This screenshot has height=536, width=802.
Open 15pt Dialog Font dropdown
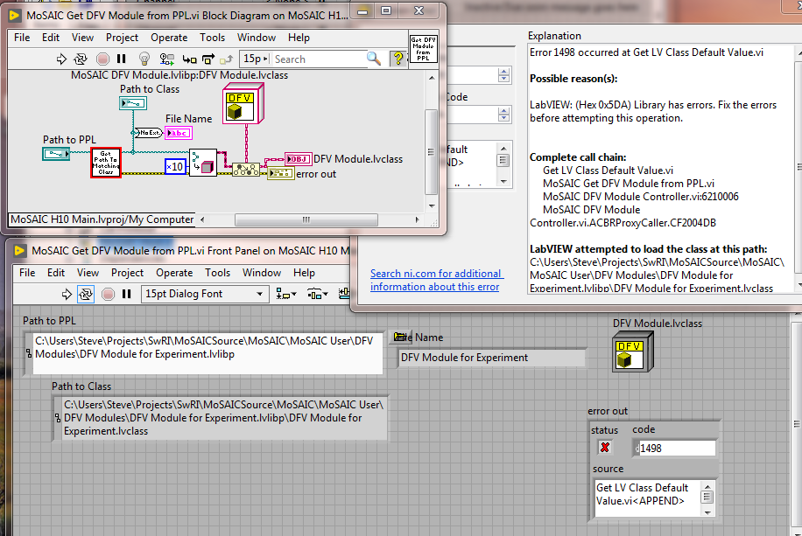[x=205, y=294]
